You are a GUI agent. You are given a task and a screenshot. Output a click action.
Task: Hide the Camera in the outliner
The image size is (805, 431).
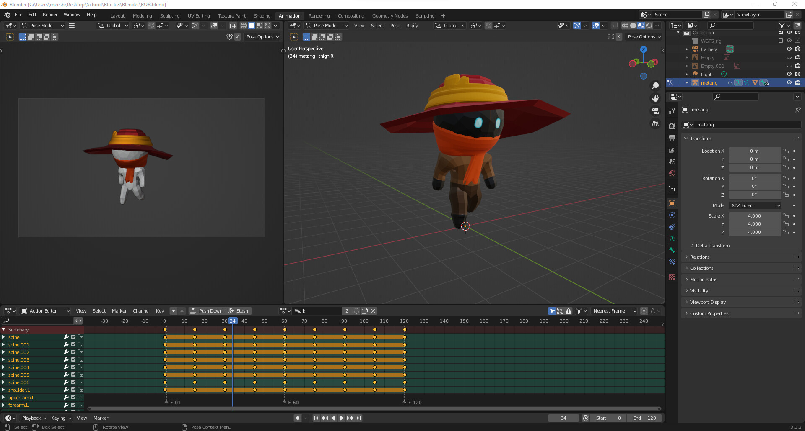click(789, 49)
